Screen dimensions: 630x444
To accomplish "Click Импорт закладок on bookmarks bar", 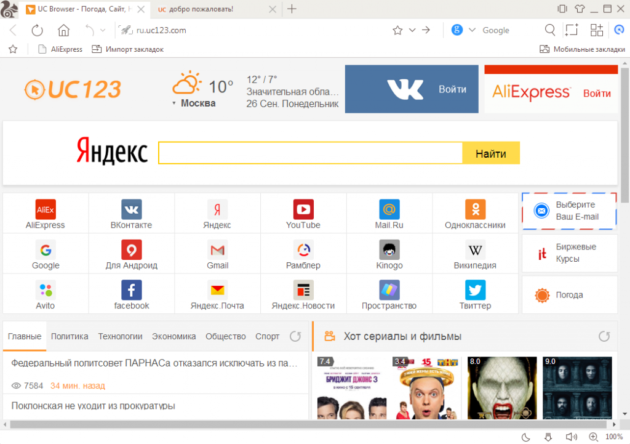I will tap(128, 49).
